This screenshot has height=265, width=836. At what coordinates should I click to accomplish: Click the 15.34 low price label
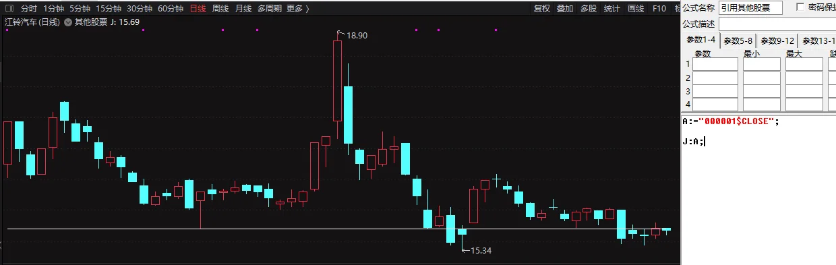click(481, 250)
